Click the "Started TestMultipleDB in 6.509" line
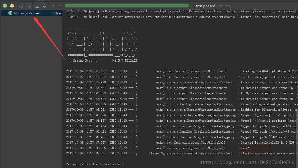The width and height of the screenshot is (298, 168). (x=182, y=143)
